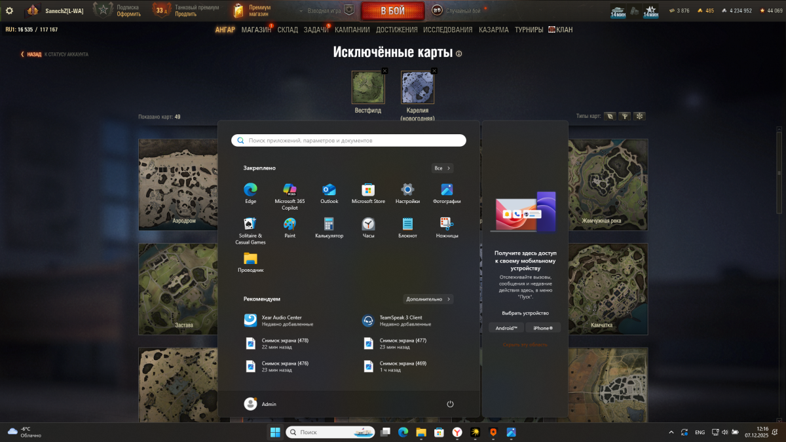Click taskbar Поиск search box
The width and height of the screenshot is (786, 442).
click(329, 432)
